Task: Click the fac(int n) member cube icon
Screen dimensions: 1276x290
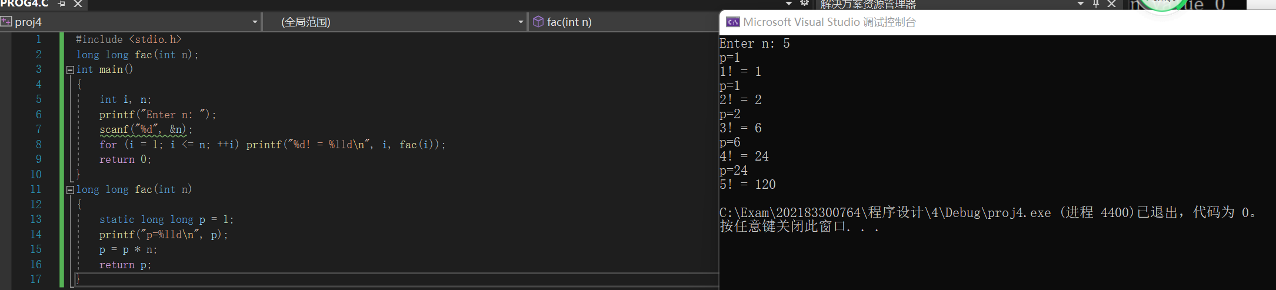Action: point(538,22)
